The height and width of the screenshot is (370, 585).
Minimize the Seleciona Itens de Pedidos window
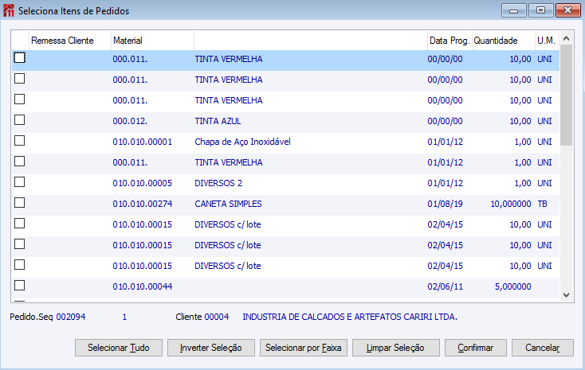click(514, 10)
